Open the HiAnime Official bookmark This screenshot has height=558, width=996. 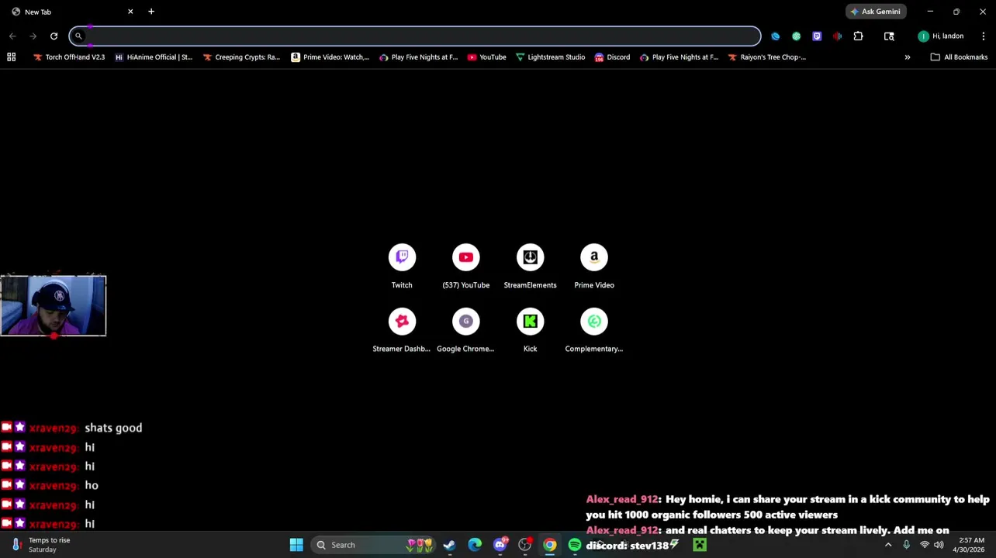(x=153, y=57)
